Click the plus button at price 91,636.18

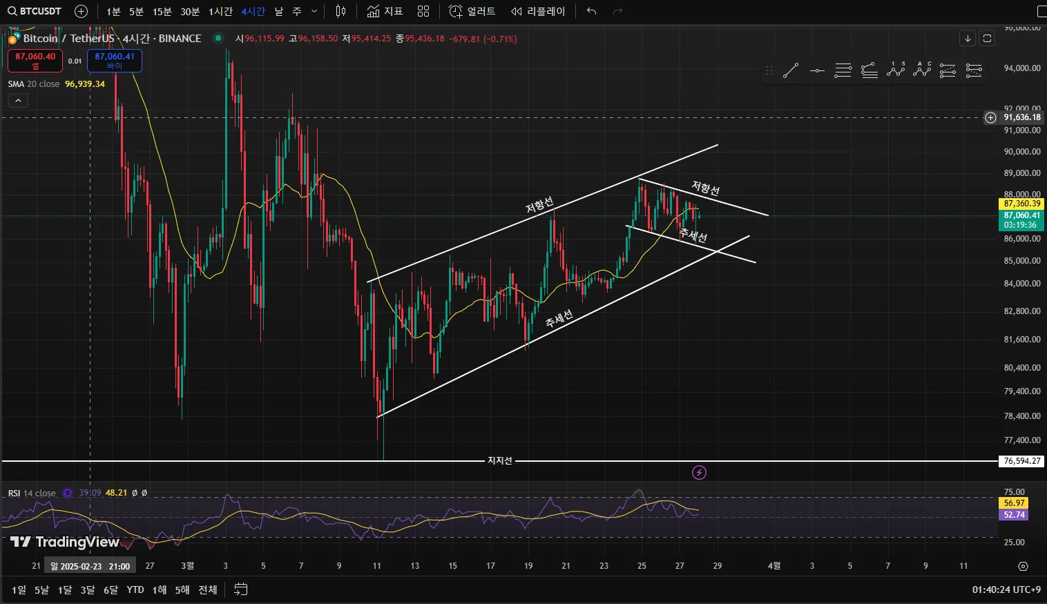990,117
